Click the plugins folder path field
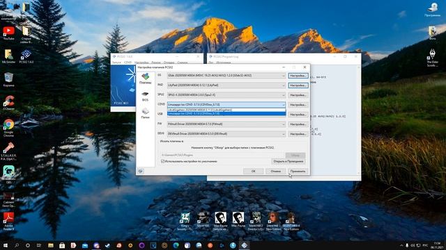 click(x=222, y=155)
